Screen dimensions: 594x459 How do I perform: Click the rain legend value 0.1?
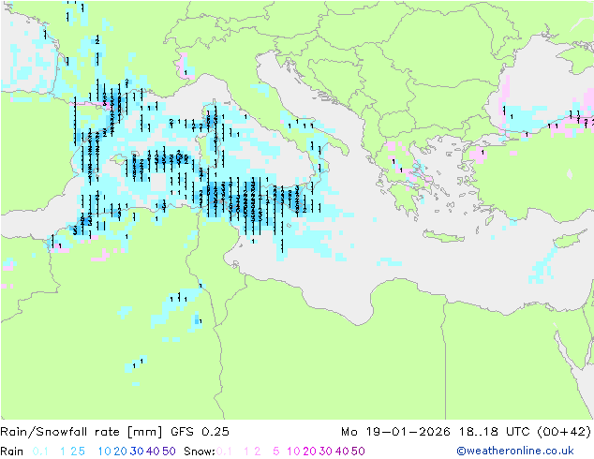pyautogui.click(x=40, y=452)
